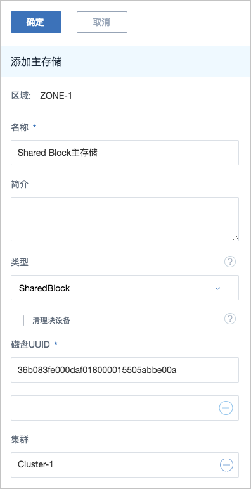The image size is (251, 489).
Task: Click the 添加主存储 header title
Action: click(36, 61)
